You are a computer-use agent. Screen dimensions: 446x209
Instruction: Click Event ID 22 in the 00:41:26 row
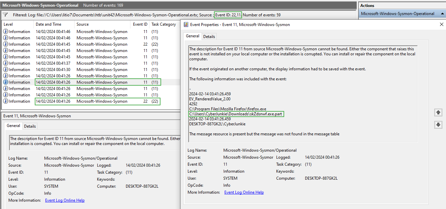click(145, 101)
